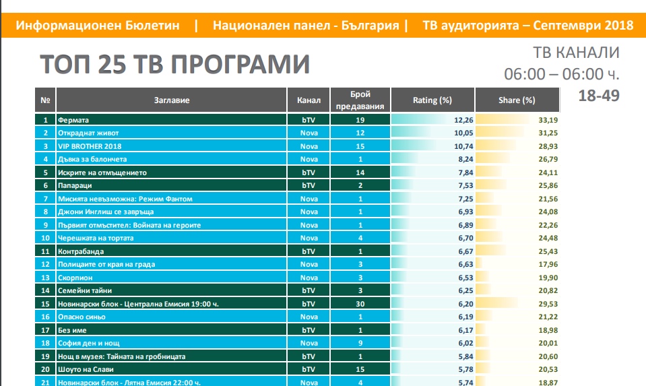Click 'Информационен Бюлетин' in the orange banner
The image size is (646, 386).
(98, 26)
